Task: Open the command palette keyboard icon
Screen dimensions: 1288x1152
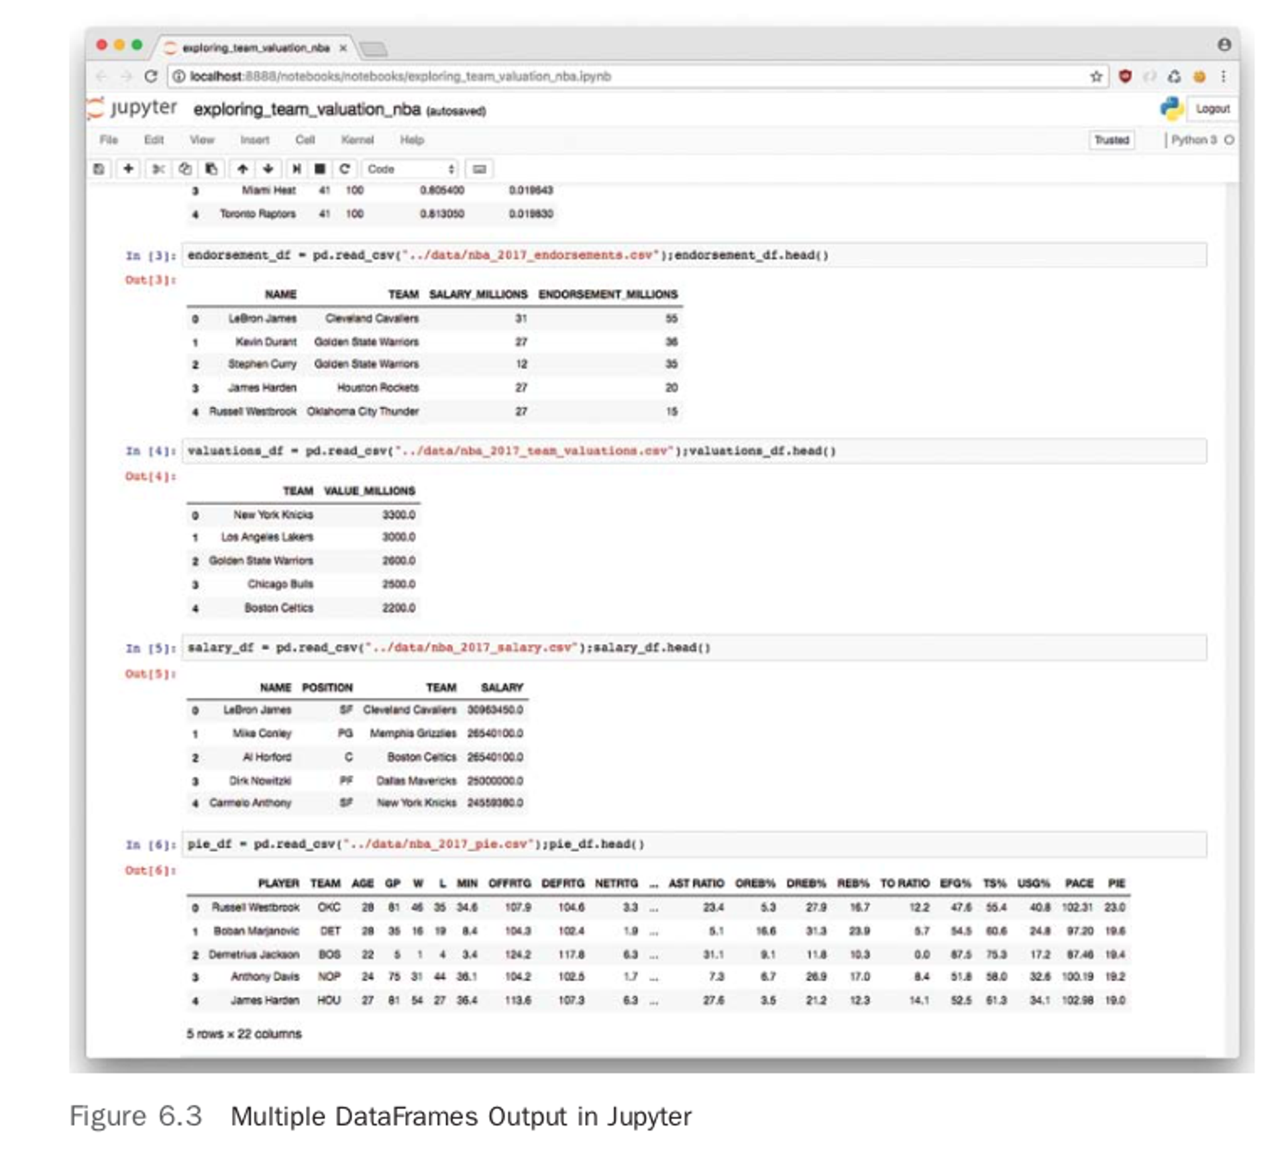Action: click(x=479, y=169)
